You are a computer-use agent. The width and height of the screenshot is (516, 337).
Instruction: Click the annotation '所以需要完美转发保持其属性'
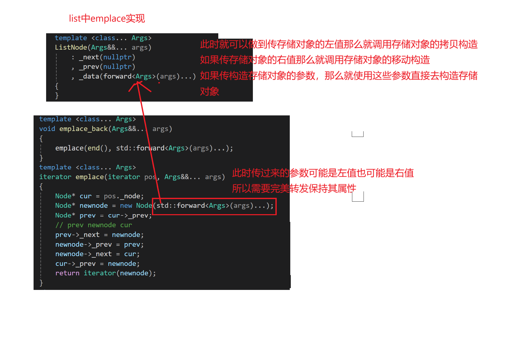tap(294, 189)
